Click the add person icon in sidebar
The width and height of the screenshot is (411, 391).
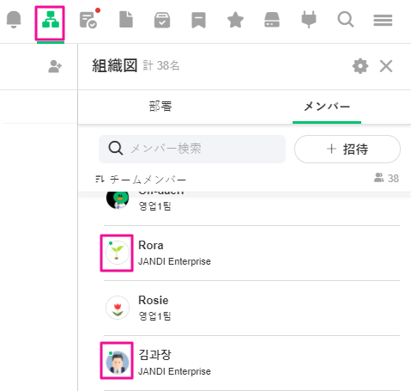coord(55,66)
